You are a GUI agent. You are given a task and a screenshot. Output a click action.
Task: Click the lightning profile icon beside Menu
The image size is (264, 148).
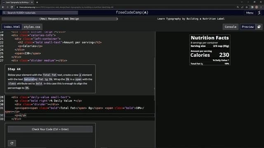(259, 13)
